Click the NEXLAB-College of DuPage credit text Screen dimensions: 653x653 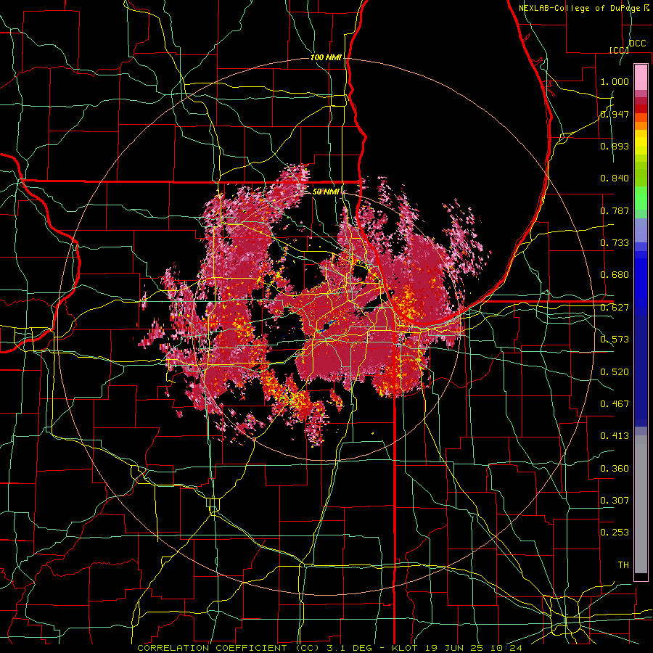click(x=580, y=8)
